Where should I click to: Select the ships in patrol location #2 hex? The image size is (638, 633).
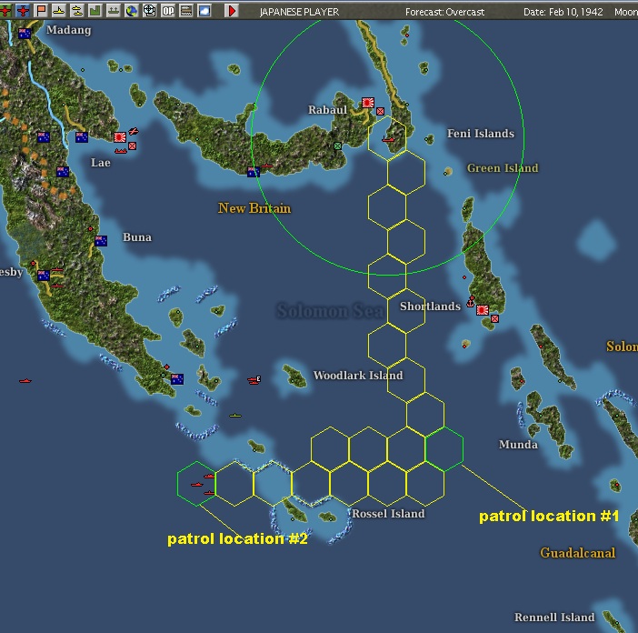coord(203,485)
